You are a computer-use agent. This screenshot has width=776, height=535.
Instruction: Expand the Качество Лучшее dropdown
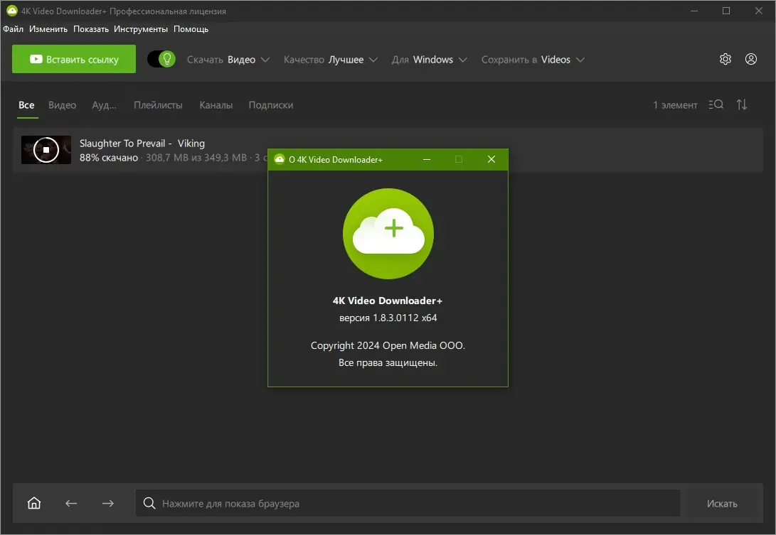(331, 60)
